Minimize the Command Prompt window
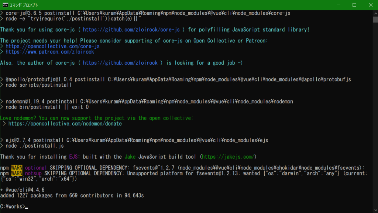 point(337,5)
